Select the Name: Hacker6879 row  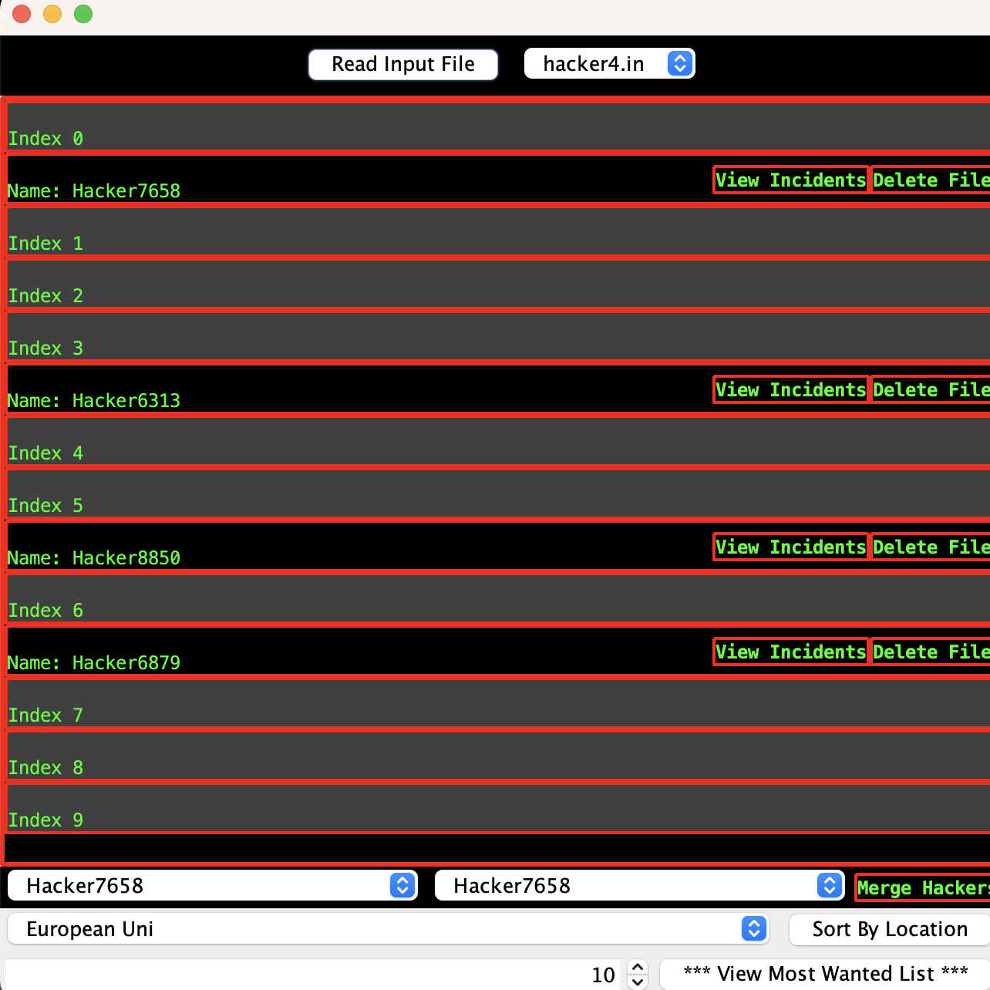point(498,652)
